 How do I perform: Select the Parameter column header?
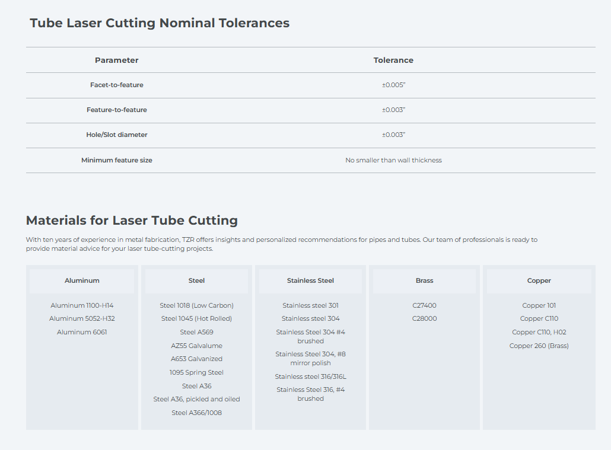coord(116,60)
